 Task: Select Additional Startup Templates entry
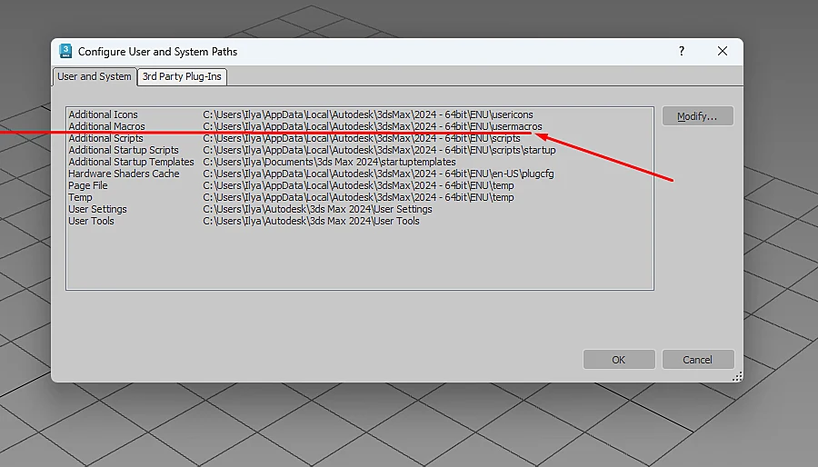tap(359, 162)
